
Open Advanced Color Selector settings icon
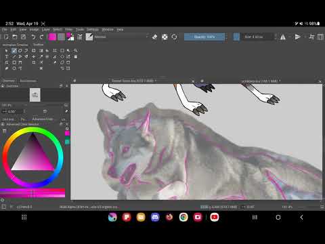(x=5, y=131)
